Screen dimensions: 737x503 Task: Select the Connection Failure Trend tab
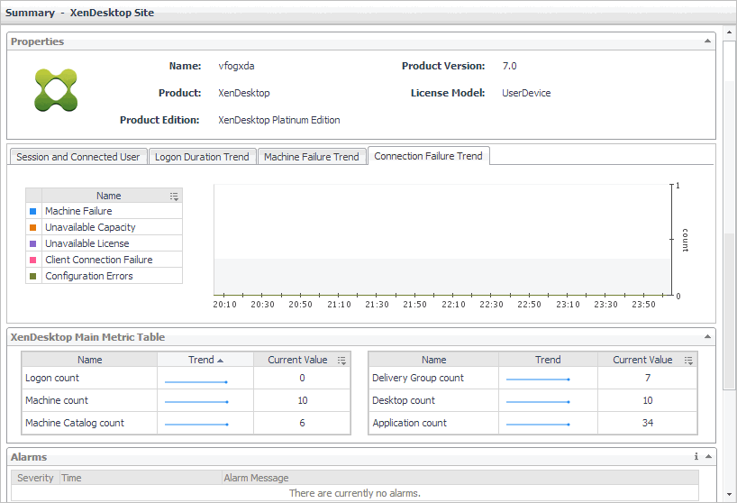(428, 156)
